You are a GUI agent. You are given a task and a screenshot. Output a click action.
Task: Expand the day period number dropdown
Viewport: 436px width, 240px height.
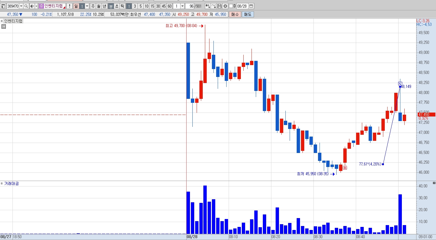click(x=87, y=6)
